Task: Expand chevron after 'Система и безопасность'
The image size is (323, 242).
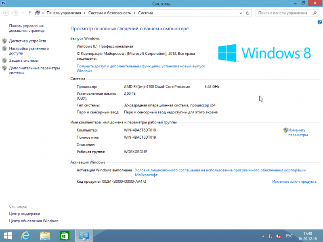Action: [x=134, y=13]
